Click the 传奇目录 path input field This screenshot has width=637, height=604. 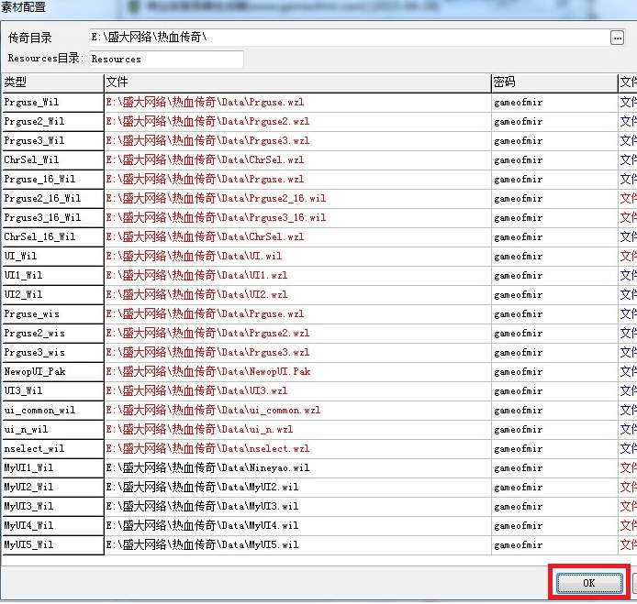(349, 38)
